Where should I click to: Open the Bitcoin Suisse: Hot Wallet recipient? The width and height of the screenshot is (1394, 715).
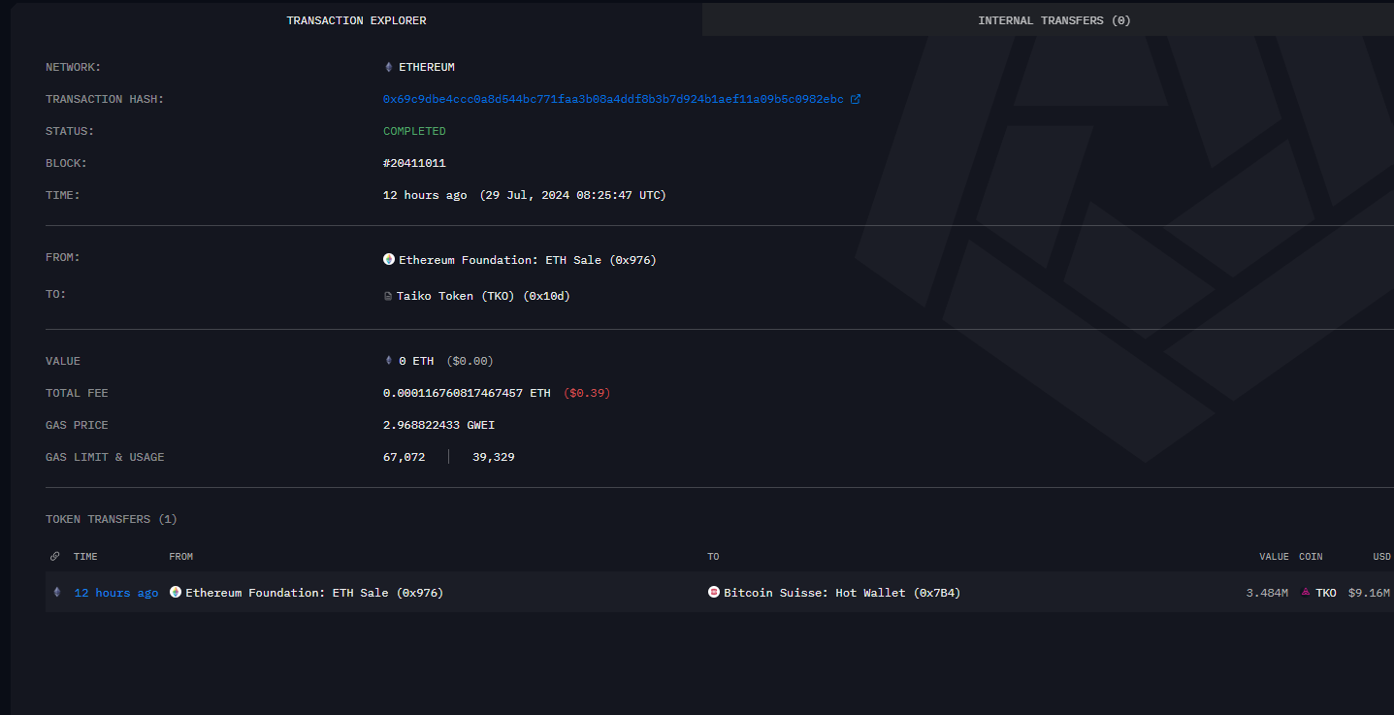pos(841,593)
